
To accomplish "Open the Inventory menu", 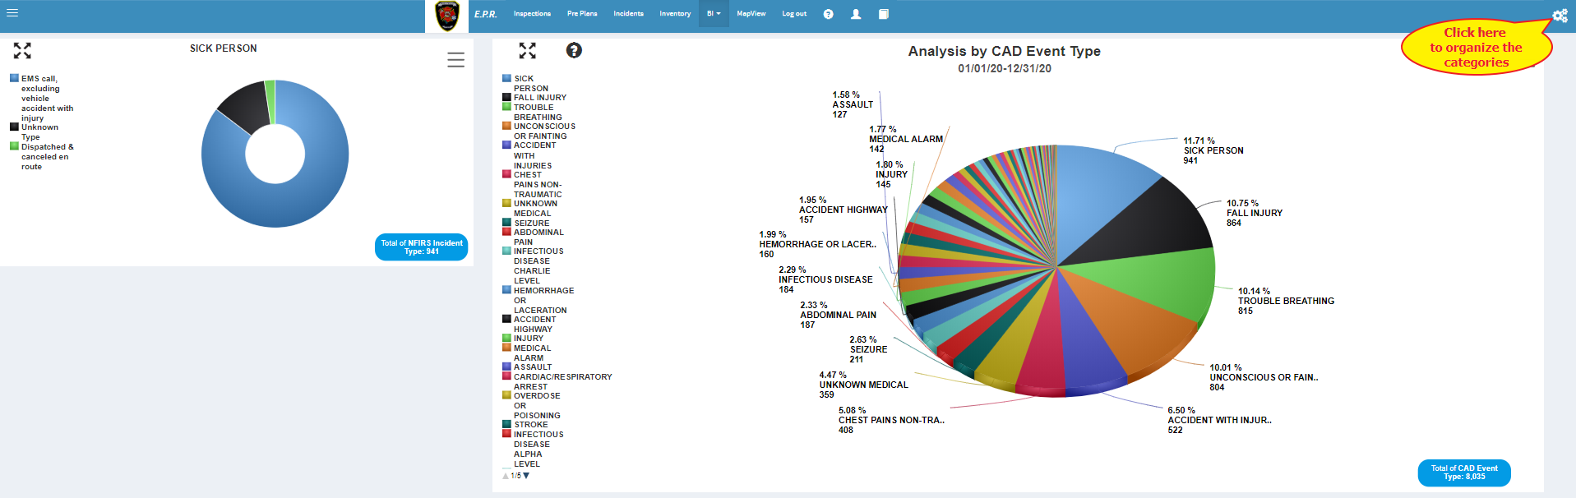I will (675, 14).
